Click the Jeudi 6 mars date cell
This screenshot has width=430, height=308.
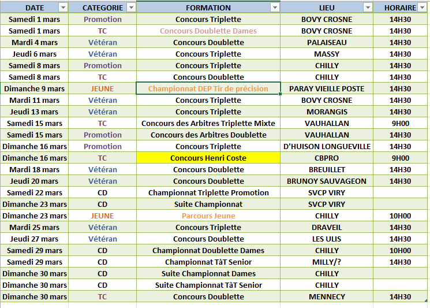(x=35, y=54)
